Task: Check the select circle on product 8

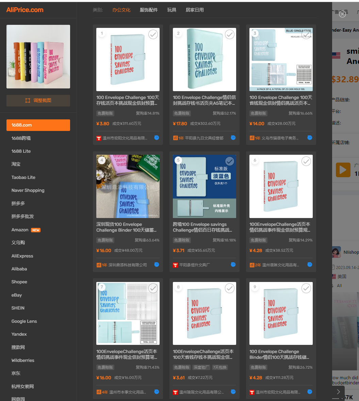Action: click(230, 288)
